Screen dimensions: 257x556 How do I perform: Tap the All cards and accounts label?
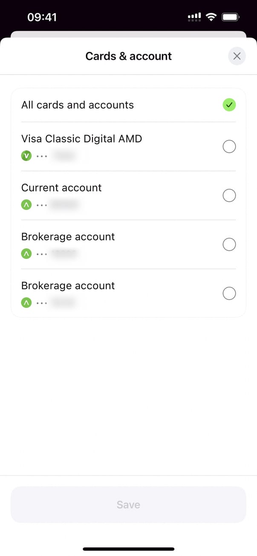point(78,105)
